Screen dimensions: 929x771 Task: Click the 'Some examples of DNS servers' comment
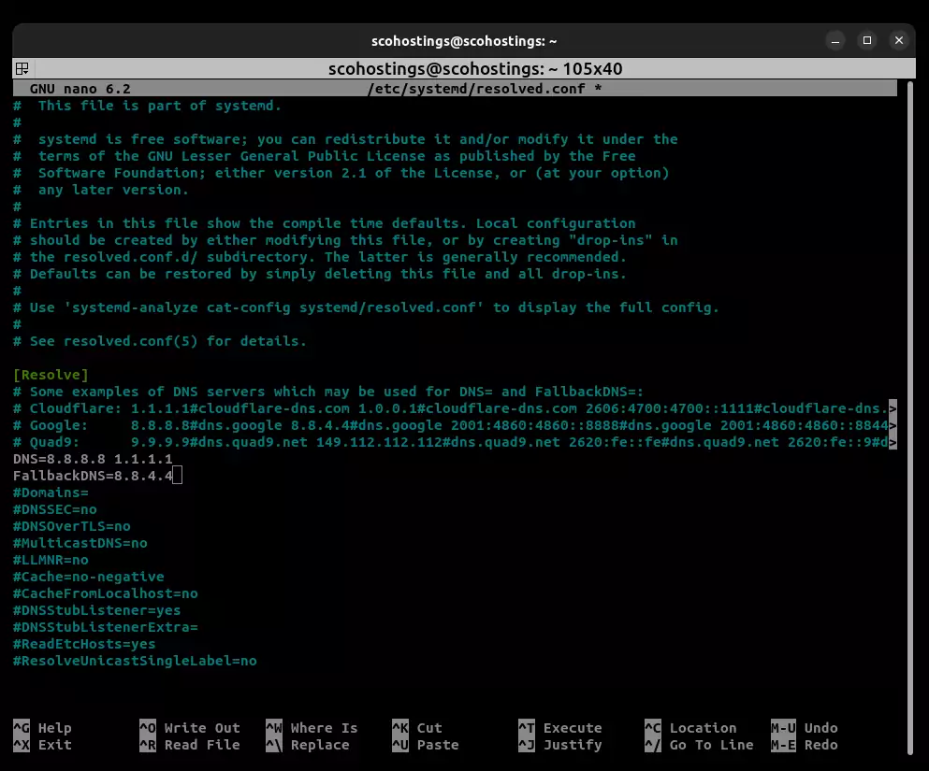click(x=328, y=392)
